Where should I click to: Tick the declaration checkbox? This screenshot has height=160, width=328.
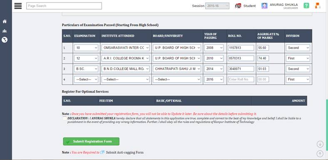65,118
